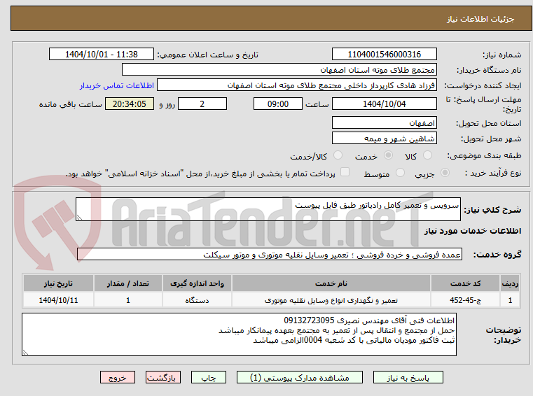Click the کد خدمت column header
Viewport: 533px width, 396px height.
(x=465, y=283)
